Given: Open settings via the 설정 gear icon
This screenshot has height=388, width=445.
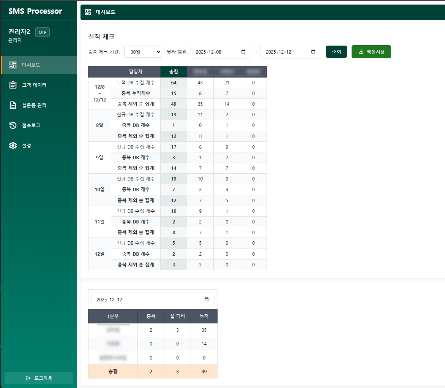Looking at the screenshot, I should 13,145.
